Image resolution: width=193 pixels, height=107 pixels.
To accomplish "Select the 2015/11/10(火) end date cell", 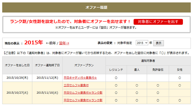I will pyautogui.click(x=47, y=93).
